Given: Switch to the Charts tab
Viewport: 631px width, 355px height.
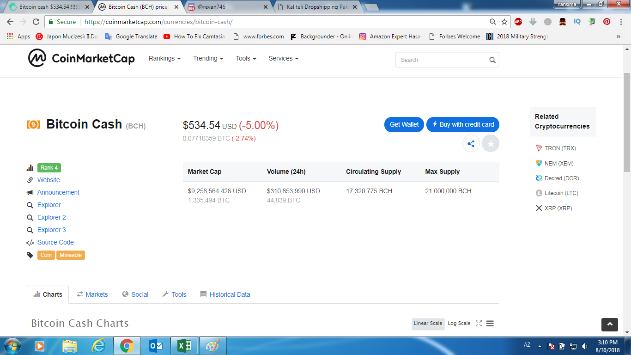Looking at the screenshot, I should (x=48, y=294).
